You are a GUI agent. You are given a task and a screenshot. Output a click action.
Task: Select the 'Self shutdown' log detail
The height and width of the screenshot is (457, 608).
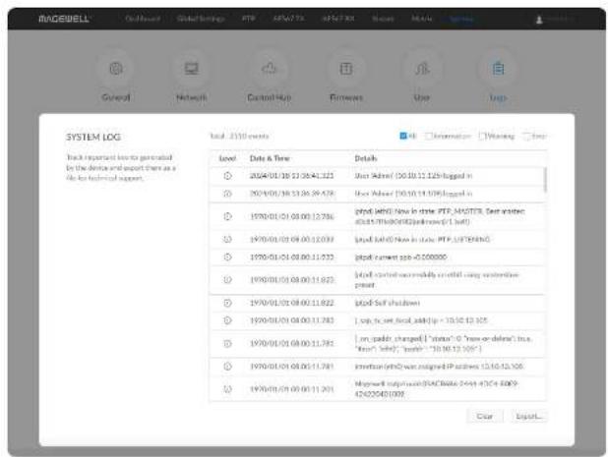(387, 303)
